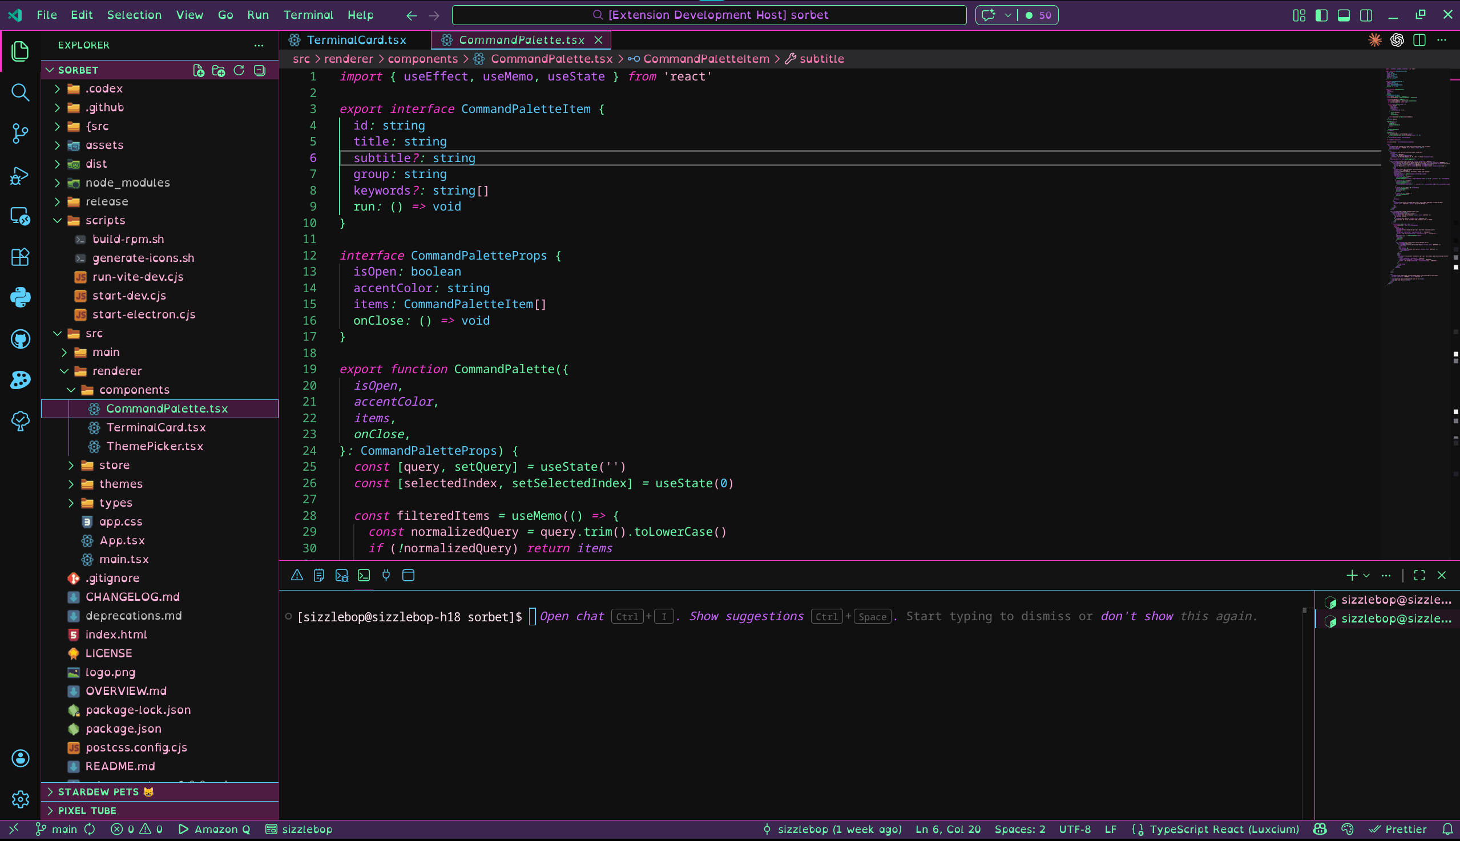The image size is (1460, 841).
Task: Refresh the explorer file tree
Action: pos(239,71)
